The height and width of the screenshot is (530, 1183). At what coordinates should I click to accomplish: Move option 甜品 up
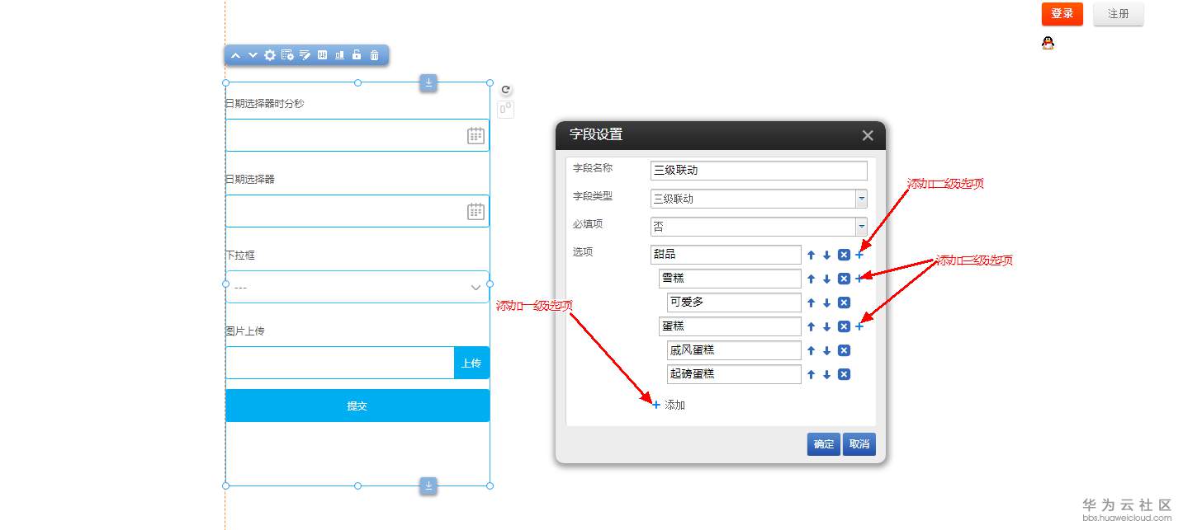(x=811, y=255)
